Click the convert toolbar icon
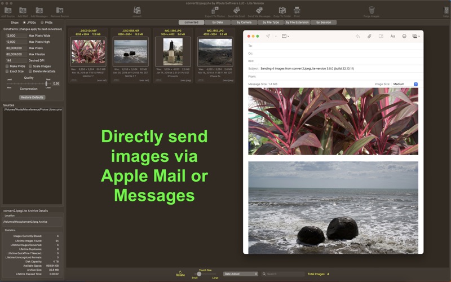Screen dimensions: 451x282 [137, 10]
